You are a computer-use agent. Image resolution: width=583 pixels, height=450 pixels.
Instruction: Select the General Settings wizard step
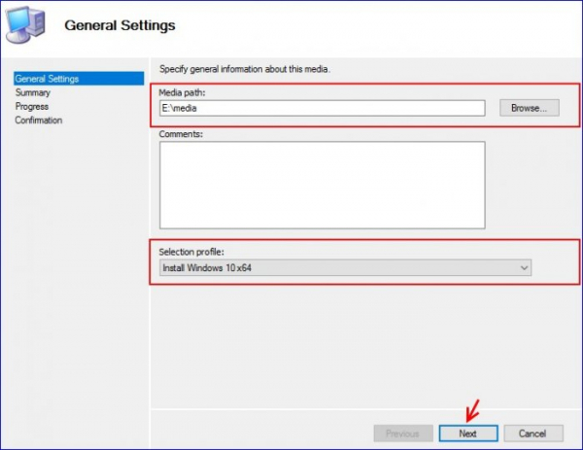79,79
